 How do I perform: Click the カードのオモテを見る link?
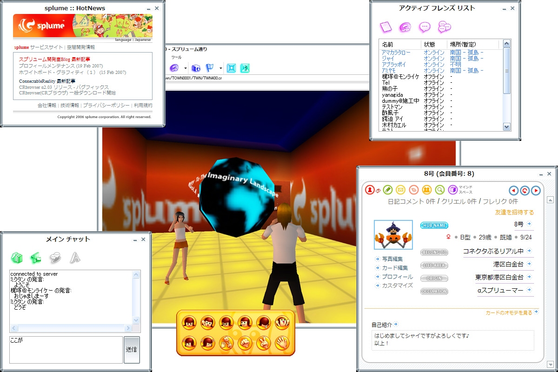pos(509,312)
